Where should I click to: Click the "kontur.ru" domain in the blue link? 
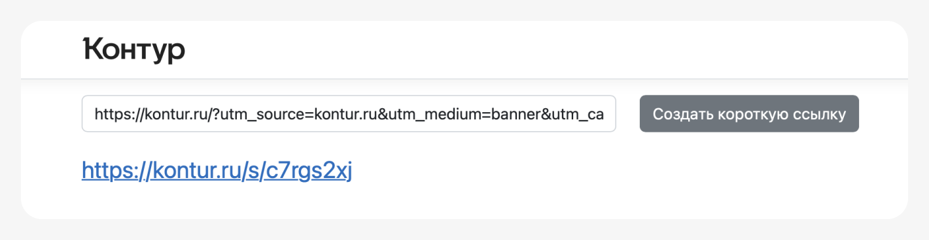coord(192,171)
